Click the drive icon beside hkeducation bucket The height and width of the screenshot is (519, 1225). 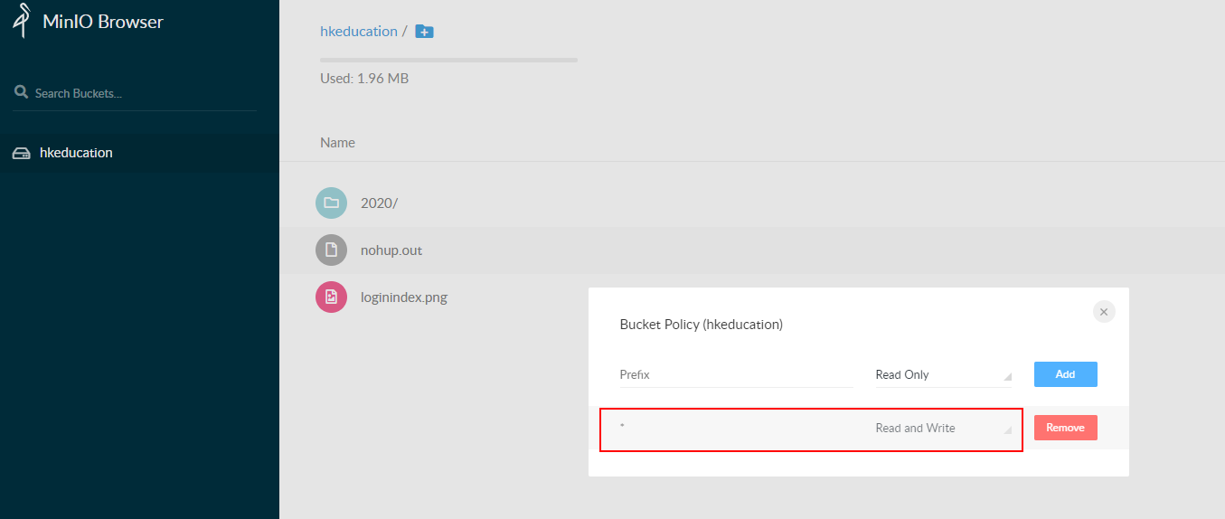[21, 154]
